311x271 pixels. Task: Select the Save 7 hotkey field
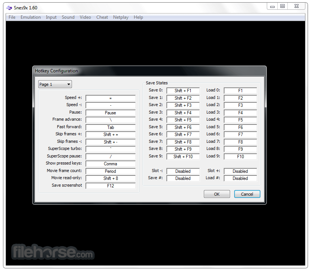point(183,142)
